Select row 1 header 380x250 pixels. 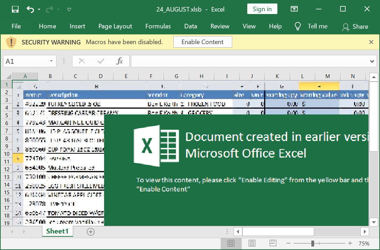pos(7,84)
